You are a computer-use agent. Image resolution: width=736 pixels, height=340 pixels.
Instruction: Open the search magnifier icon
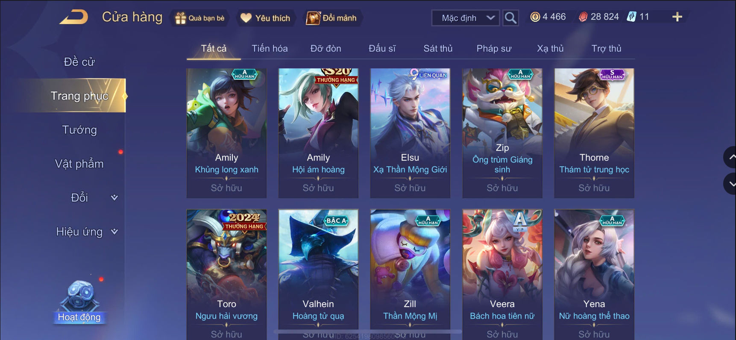click(510, 18)
